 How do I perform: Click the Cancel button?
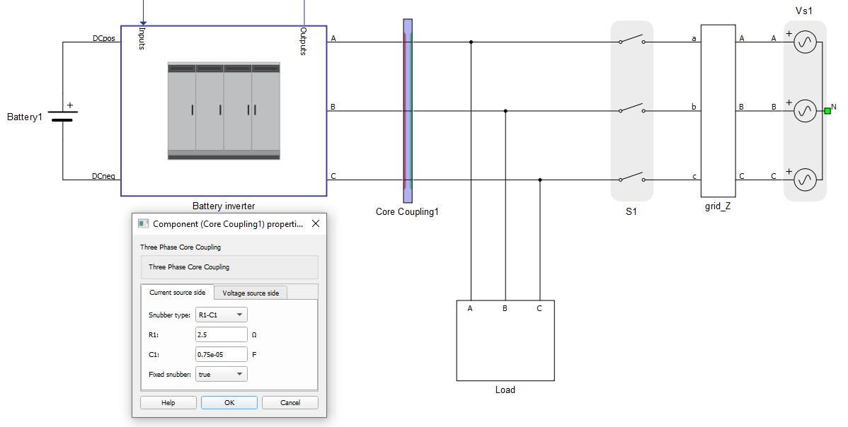(290, 402)
